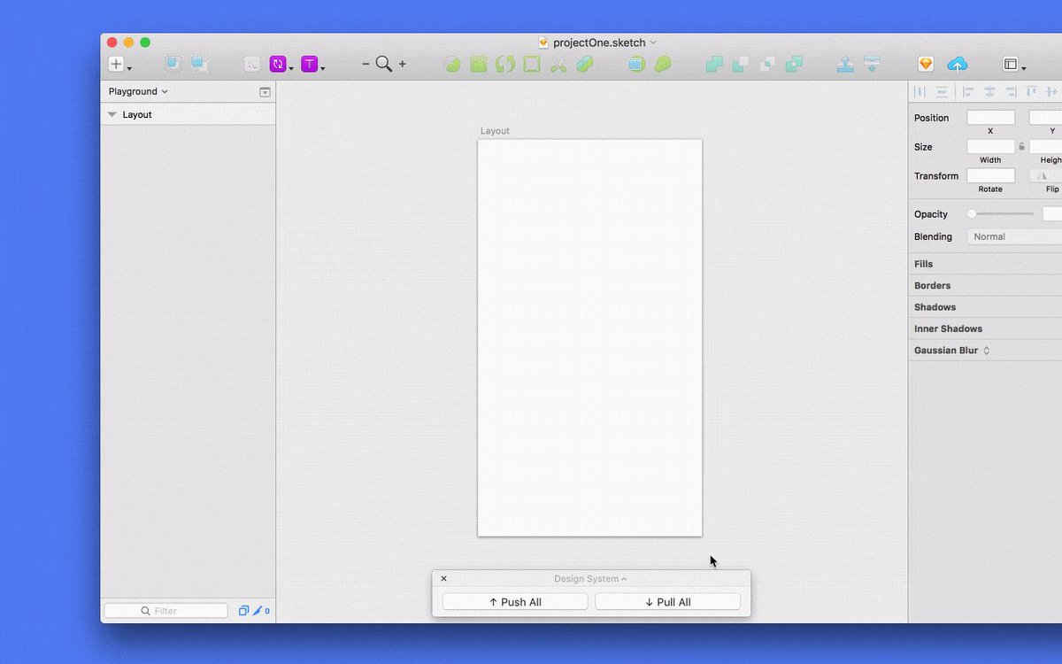Image resolution: width=1062 pixels, height=664 pixels.
Task: Click the Cloud upload icon
Action: click(x=958, y=64)
